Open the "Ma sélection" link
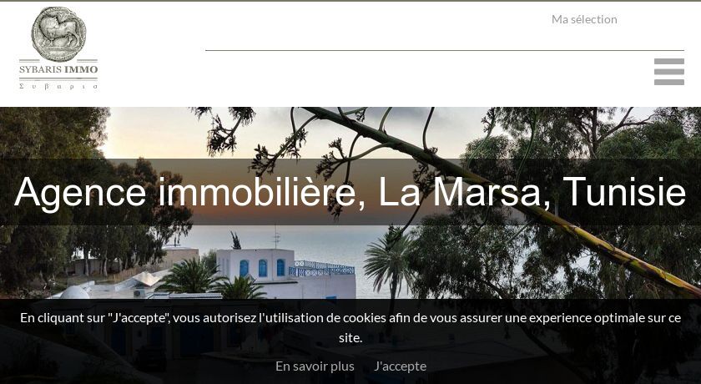Screen dimensions: 701x384 click(584, 19)
